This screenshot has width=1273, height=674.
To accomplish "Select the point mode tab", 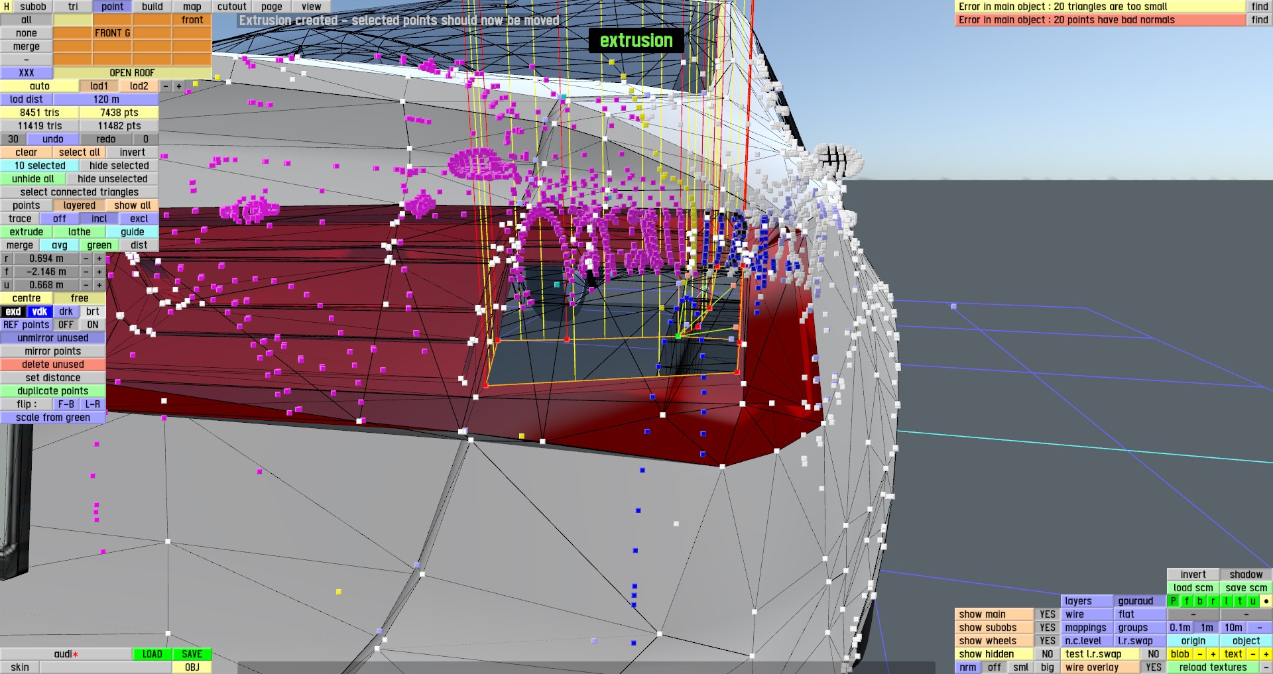I will click(113, 7).
